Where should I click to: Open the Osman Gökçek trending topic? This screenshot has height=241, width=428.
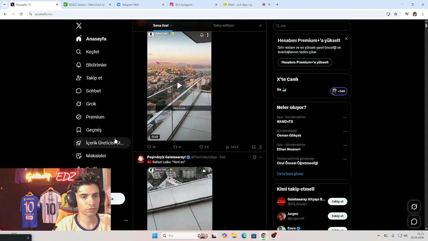289,136
